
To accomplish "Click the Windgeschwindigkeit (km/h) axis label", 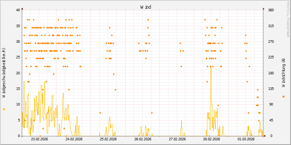I will (x=4, y=72).
